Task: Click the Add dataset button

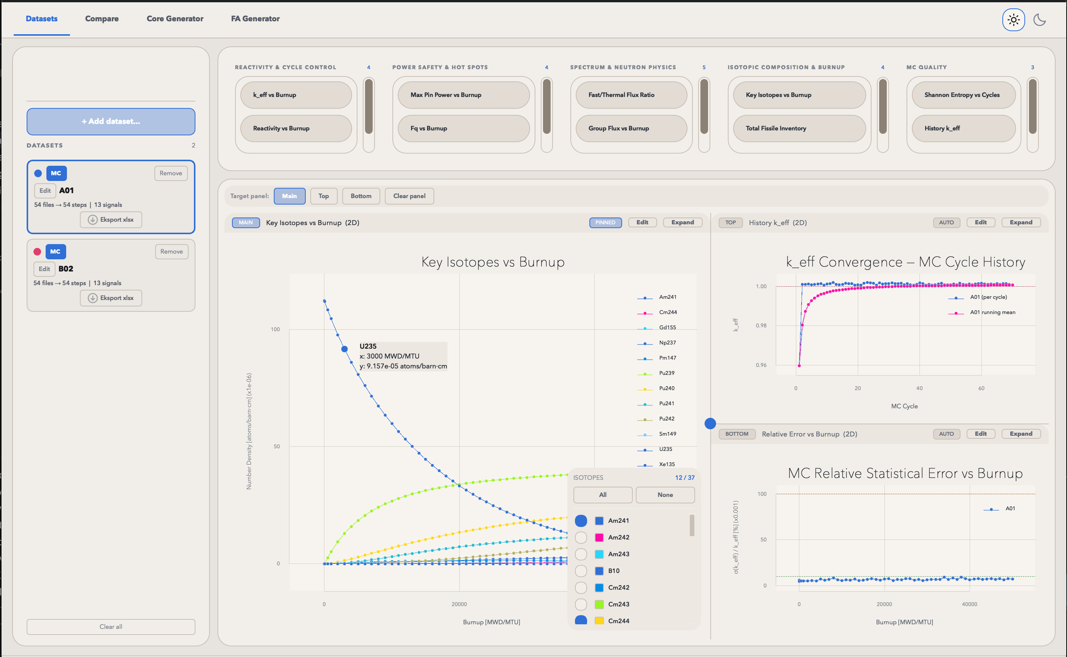Action: coord(111,121)
